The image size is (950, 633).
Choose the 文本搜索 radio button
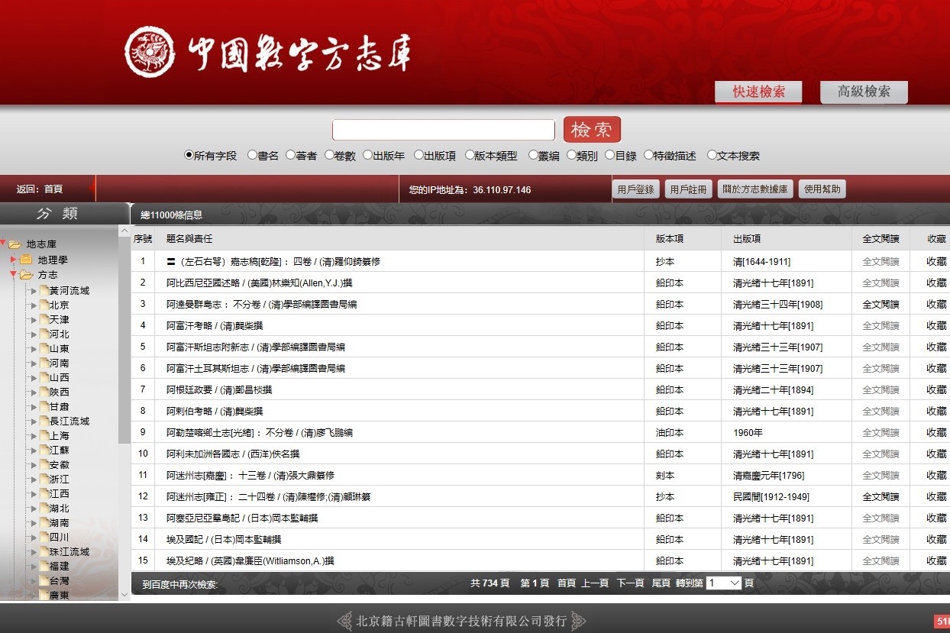point(712,155)
